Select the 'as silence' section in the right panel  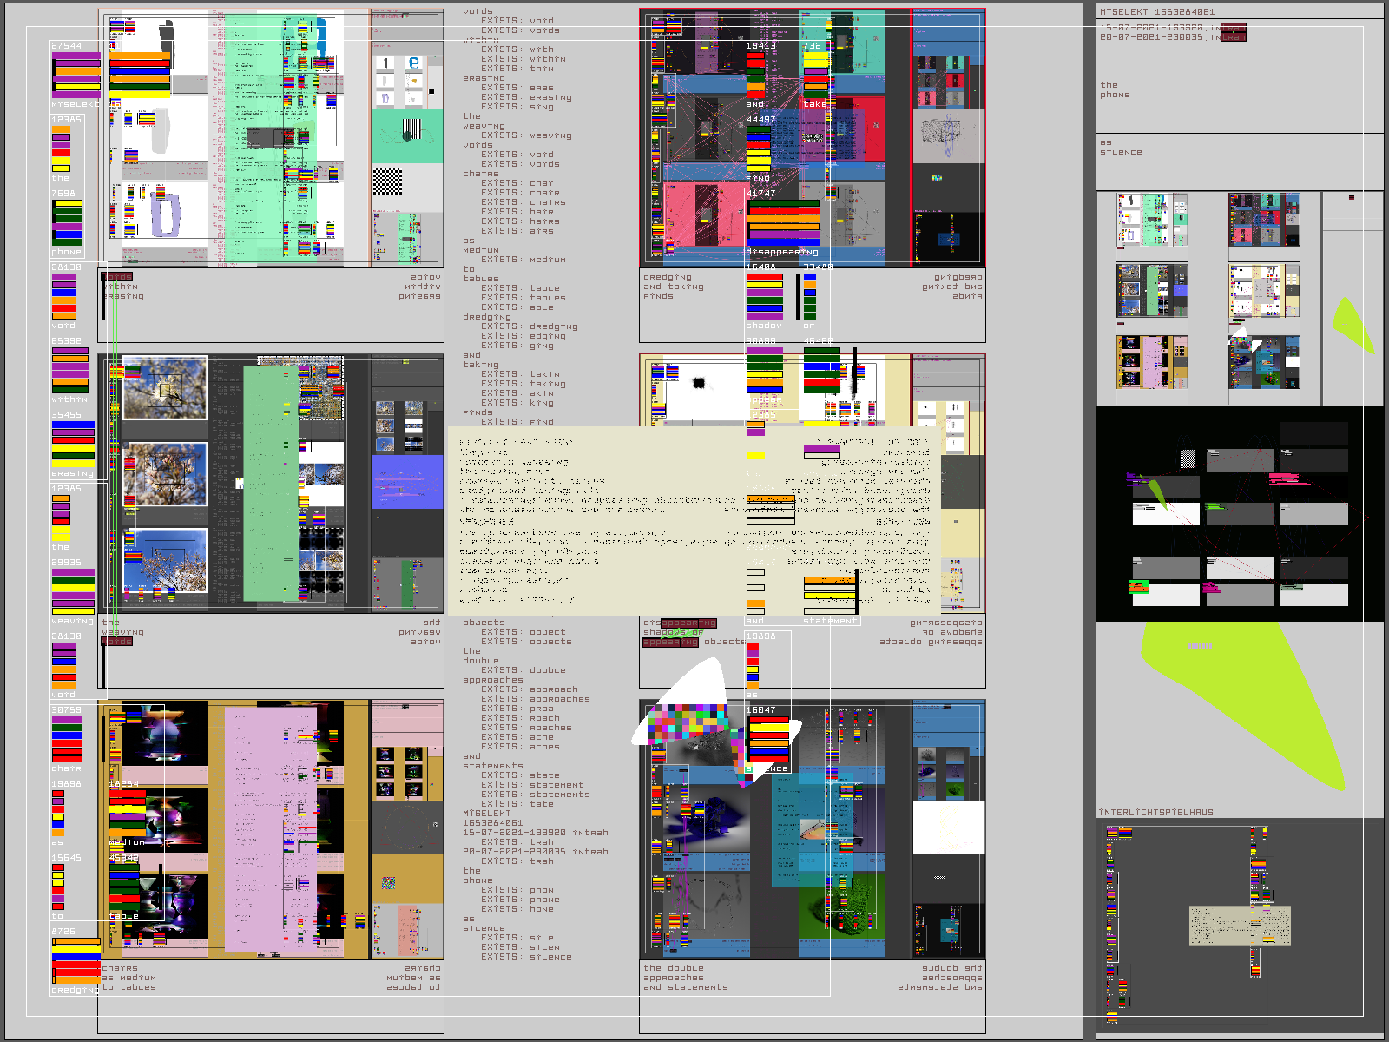click(1240, 161)
